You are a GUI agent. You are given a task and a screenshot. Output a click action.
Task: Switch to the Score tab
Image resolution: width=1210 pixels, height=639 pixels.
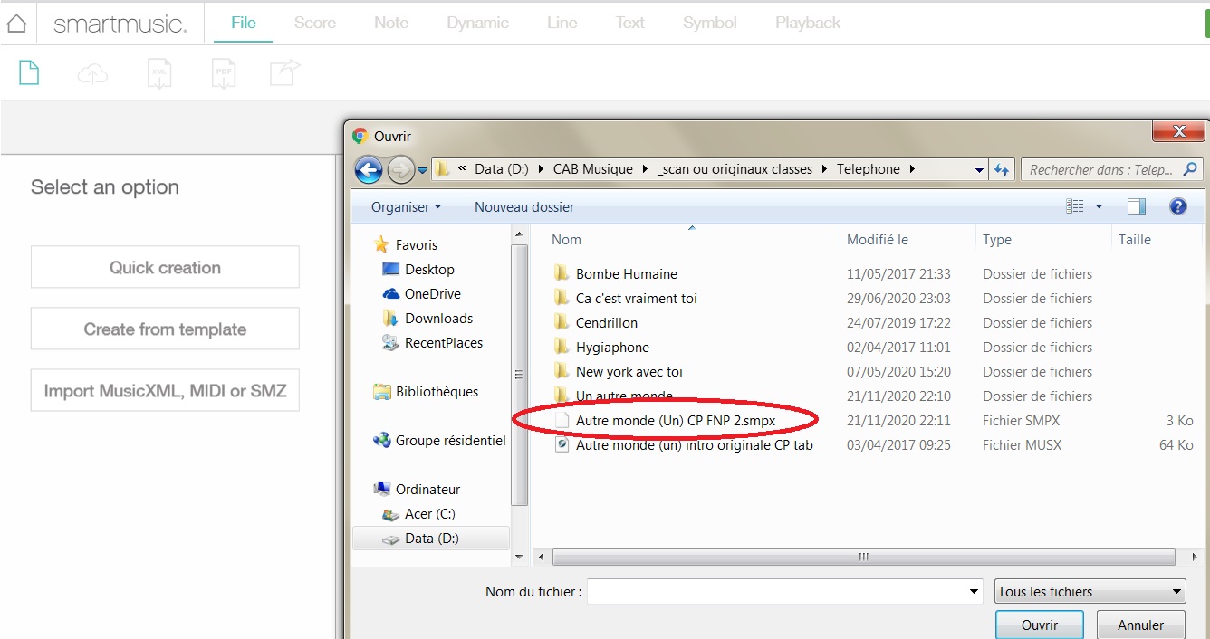[x=315, y=23]
